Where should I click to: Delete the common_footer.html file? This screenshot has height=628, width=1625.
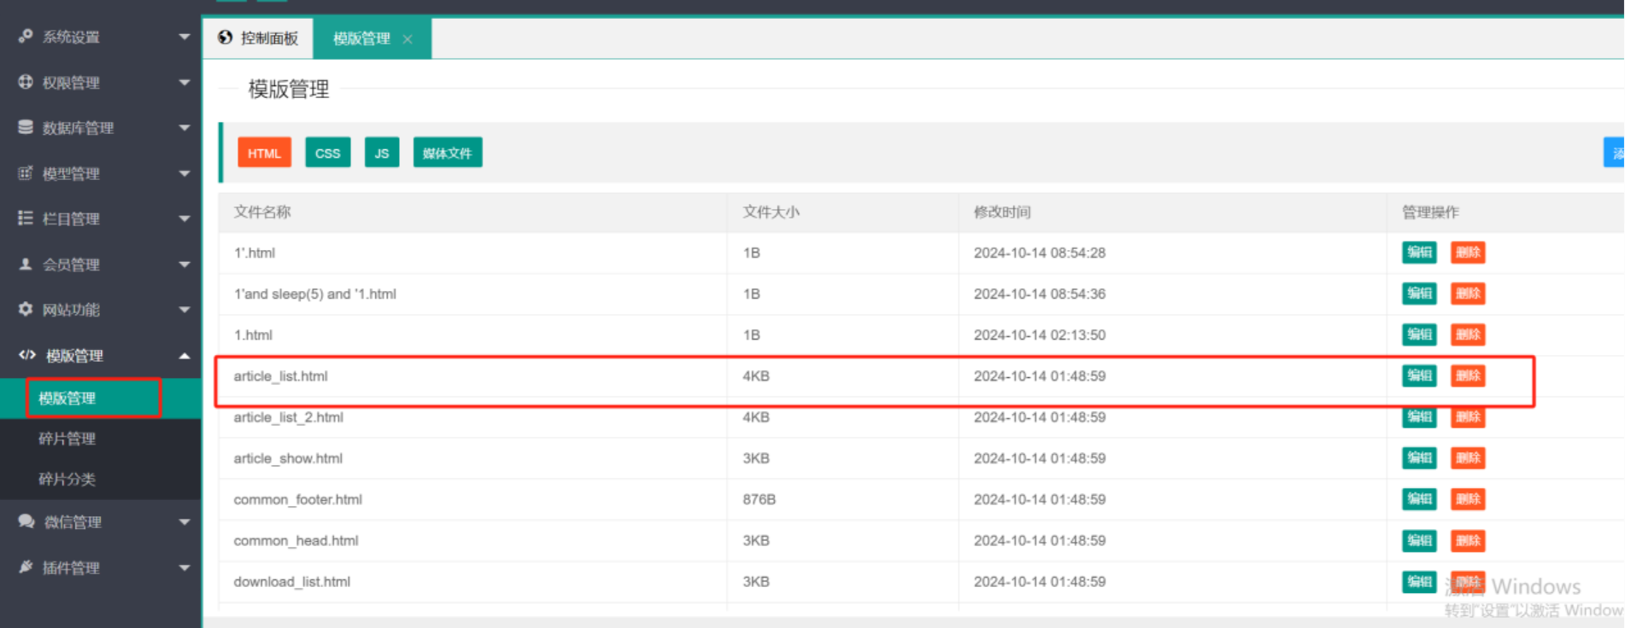tap(1467, 499)
